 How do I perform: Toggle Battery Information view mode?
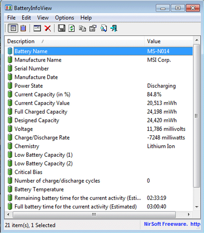(13, 28)
